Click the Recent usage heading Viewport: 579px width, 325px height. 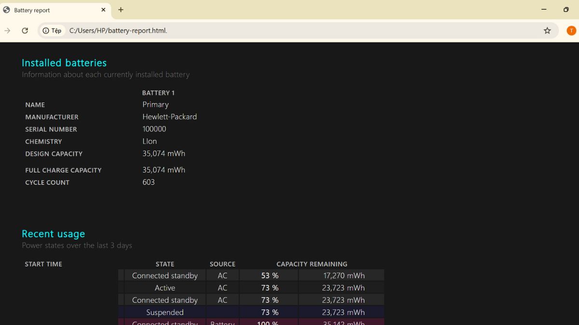point(53,234)
